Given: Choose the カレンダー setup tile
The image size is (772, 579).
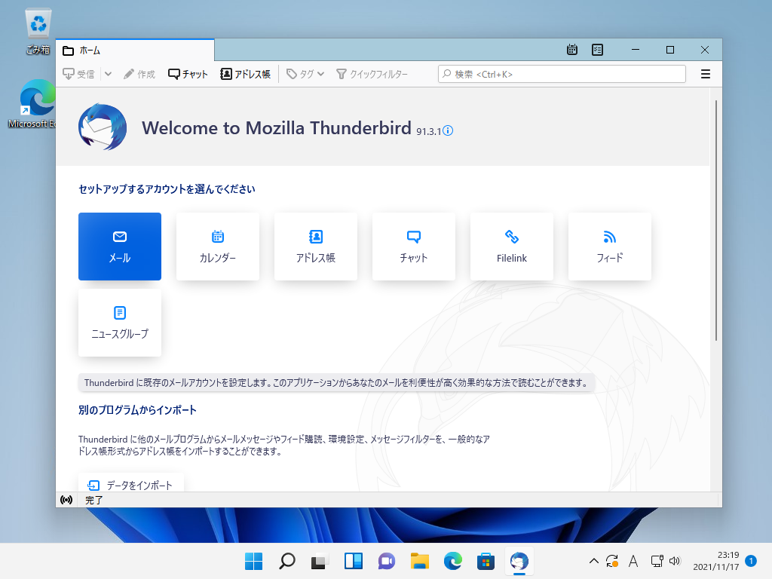Looking at the screenshot, I should [218, 247].
